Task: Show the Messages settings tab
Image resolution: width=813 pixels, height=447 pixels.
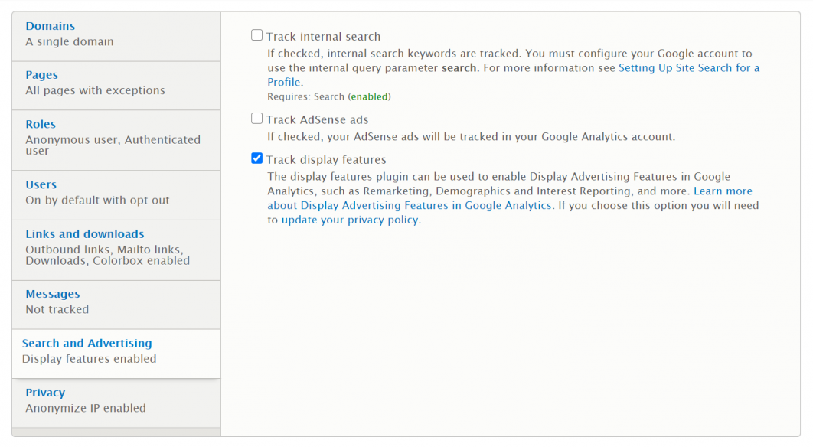Action: [53, 294]
